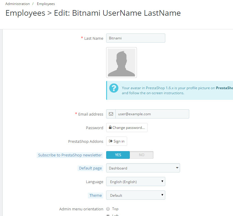Click the Password label
Screen dimensions: 233x216
pyautogui.click(x=95, y=128)
